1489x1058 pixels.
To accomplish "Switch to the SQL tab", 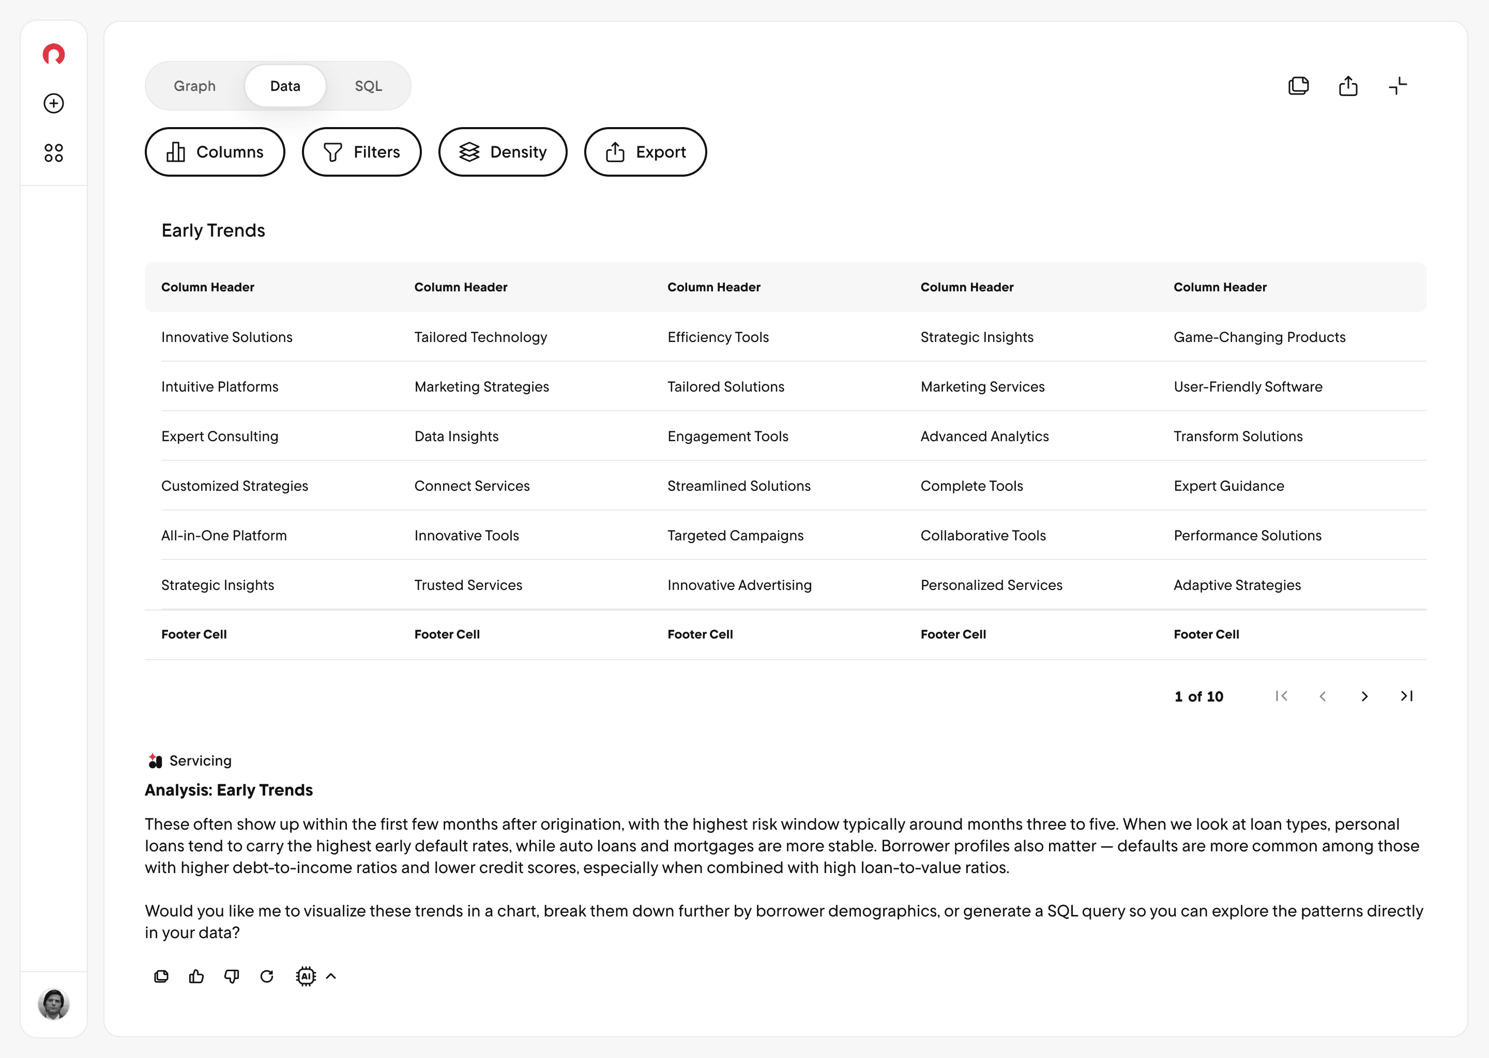I will [368, 86].
